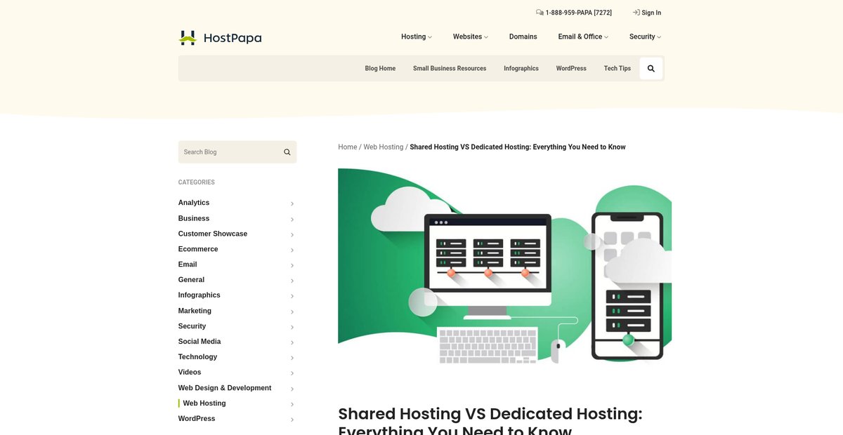Expand the Email category chevron
The image size is (843, 435).
(x=292, y=265)
